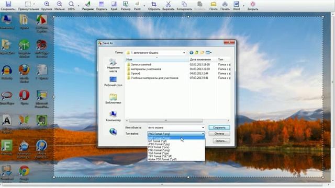Screen dimensions: 335x188
Task: Choose JPEG Format from file type list
Action: [176, 144]
